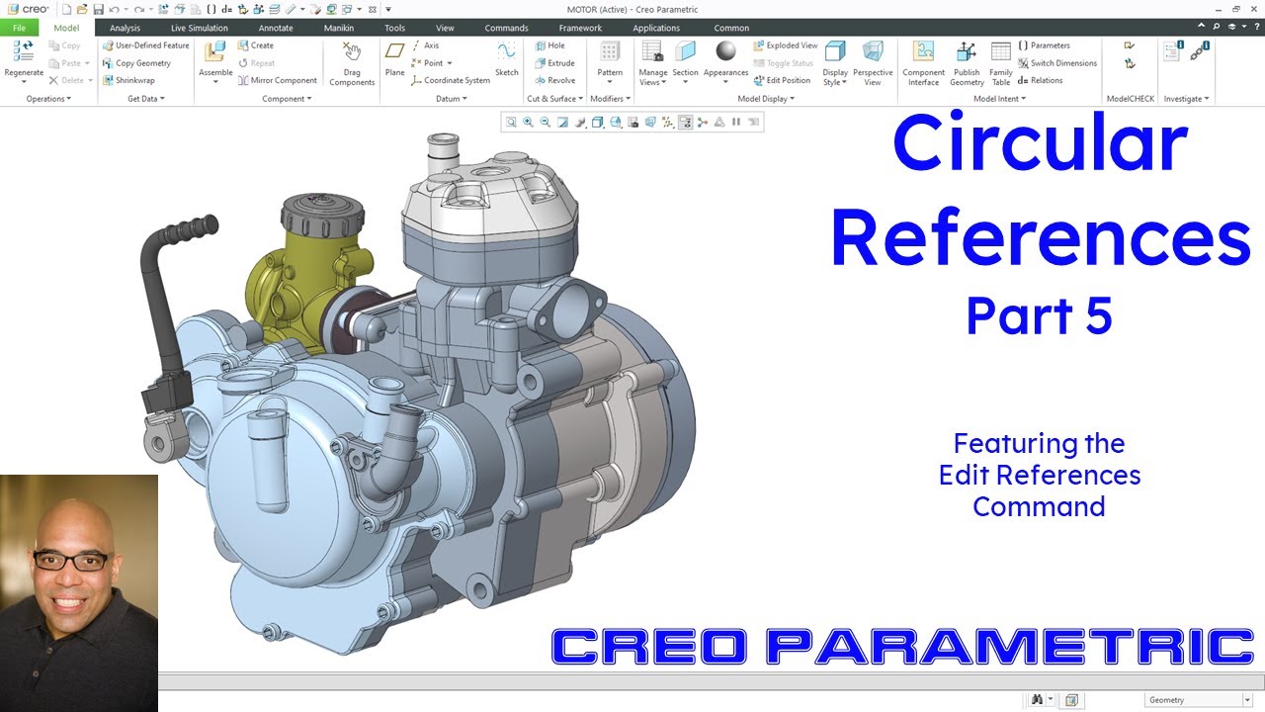Expand the Get Data group
Viewport: 1265px width, 712px height.
point(146,99)
